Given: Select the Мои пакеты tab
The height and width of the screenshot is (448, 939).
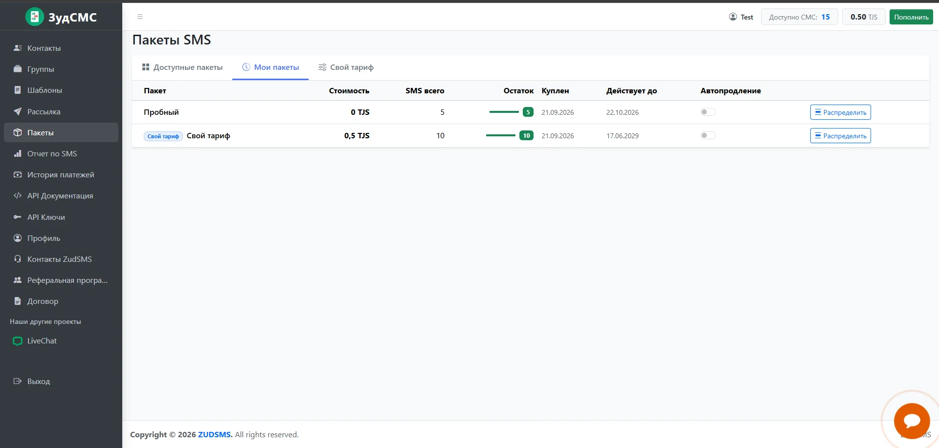Looking at the screenshot, I should pyautogui.click(x=270, y=67).
